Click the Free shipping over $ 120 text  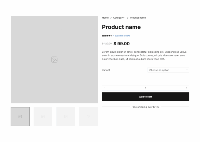pos(145,107)
